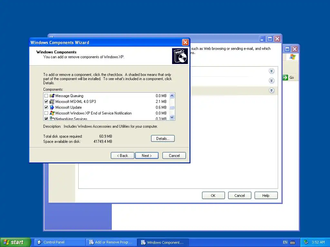Click the components list scrollbar thumb
The image size is (330, 247).
tap(172, 107)
